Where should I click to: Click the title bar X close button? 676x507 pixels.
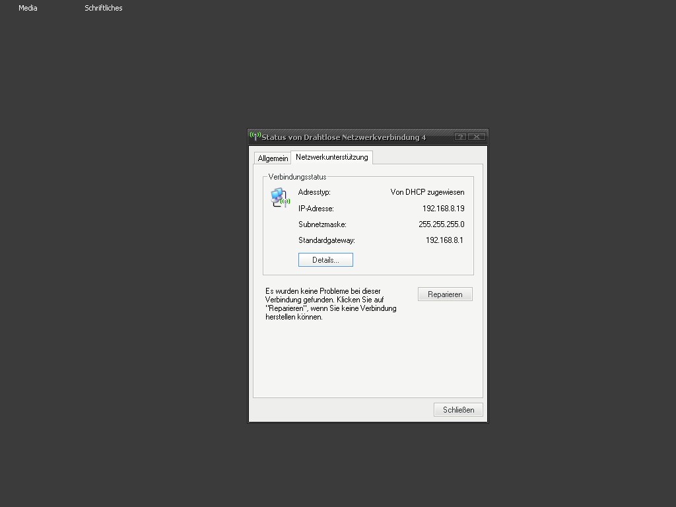477,137
